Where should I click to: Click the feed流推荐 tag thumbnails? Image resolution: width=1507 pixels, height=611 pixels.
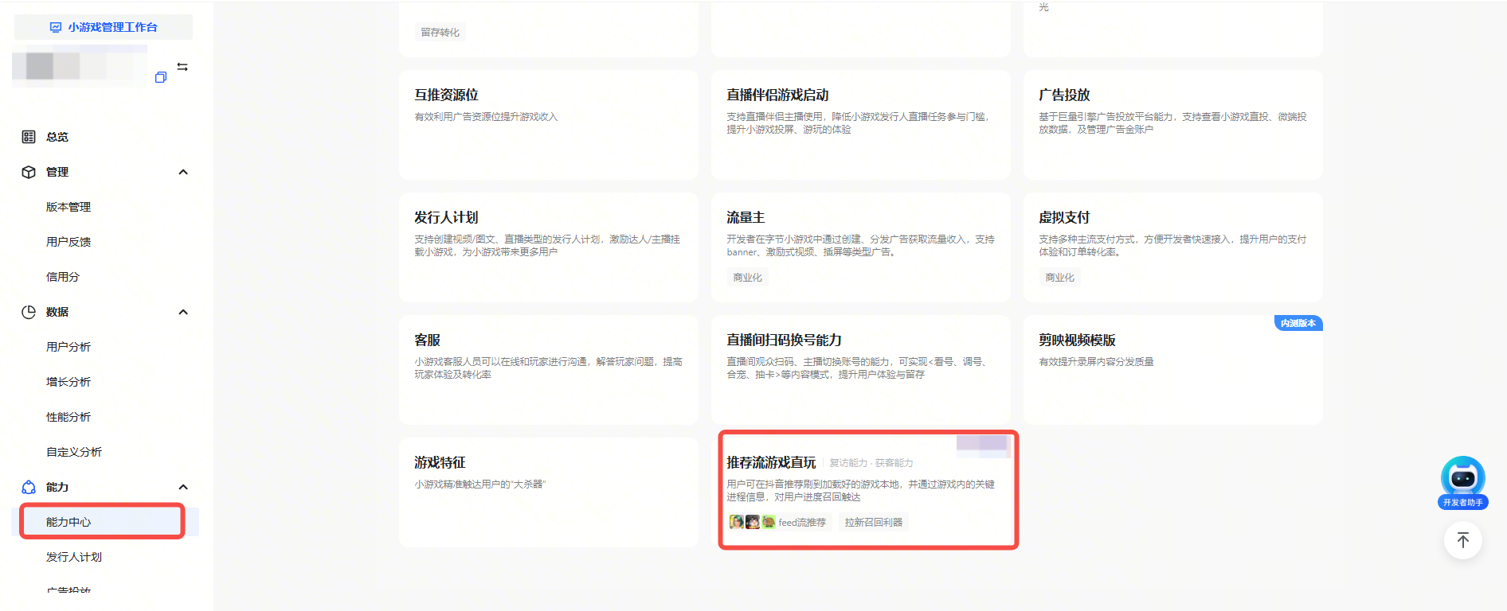[x=752, y=522]
